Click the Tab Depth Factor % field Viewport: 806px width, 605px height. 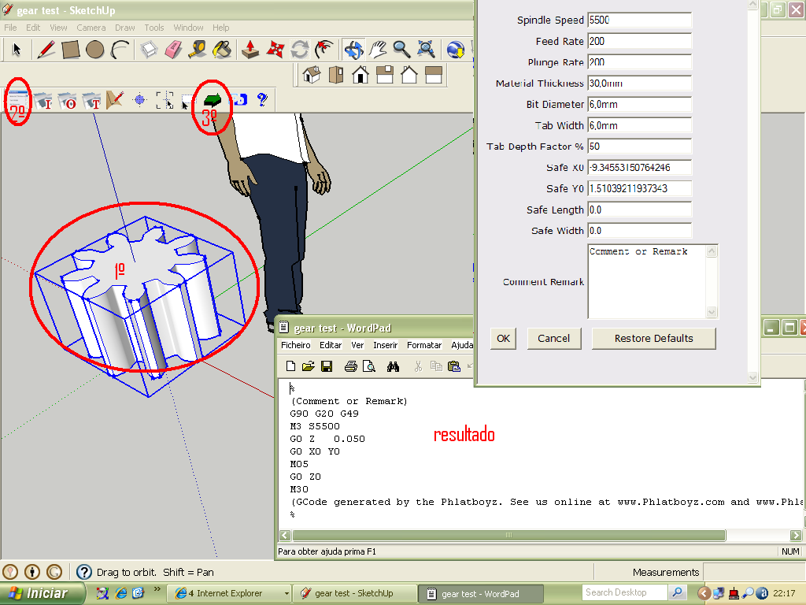pos(639,147)
